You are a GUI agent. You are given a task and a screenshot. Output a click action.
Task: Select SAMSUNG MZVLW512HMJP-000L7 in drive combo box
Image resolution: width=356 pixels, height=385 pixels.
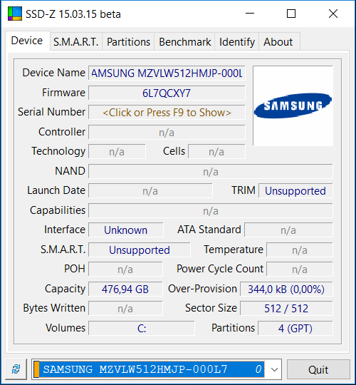(150, 369)
